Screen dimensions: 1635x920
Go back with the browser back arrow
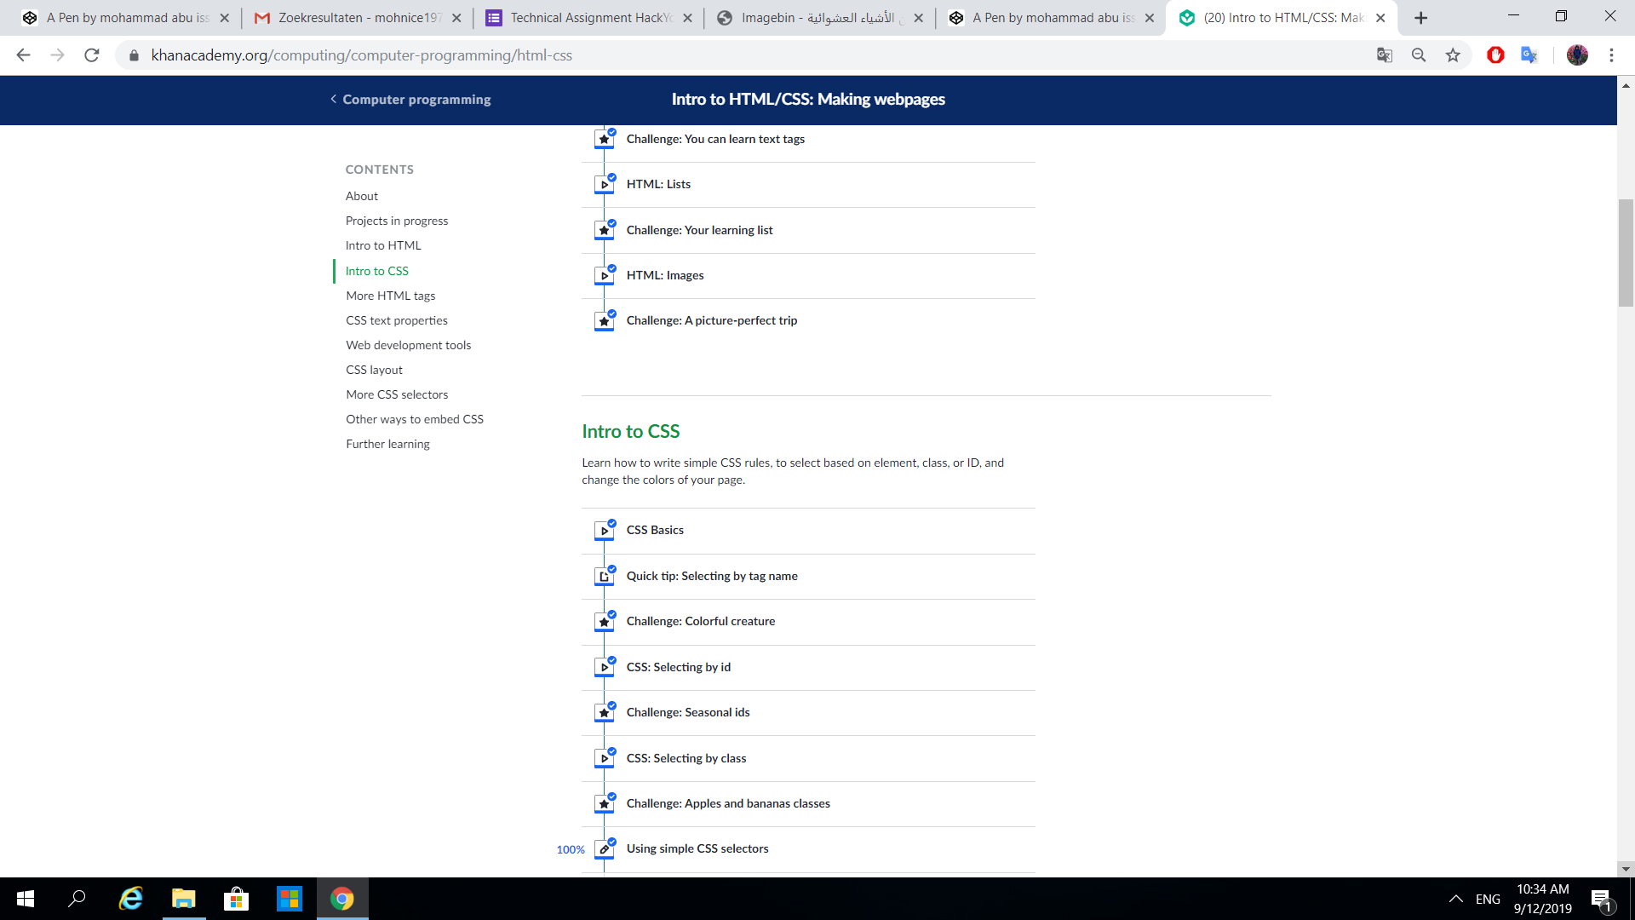point(23,55)
